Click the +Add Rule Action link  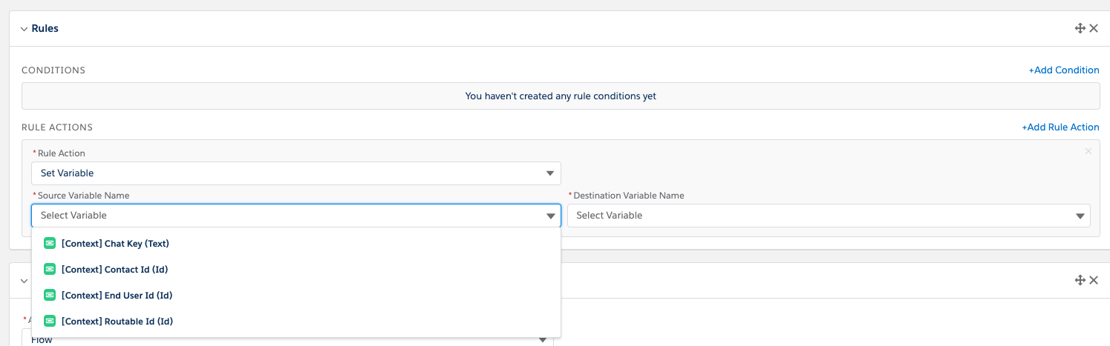pyautogui.click(x=1060, y=127)
